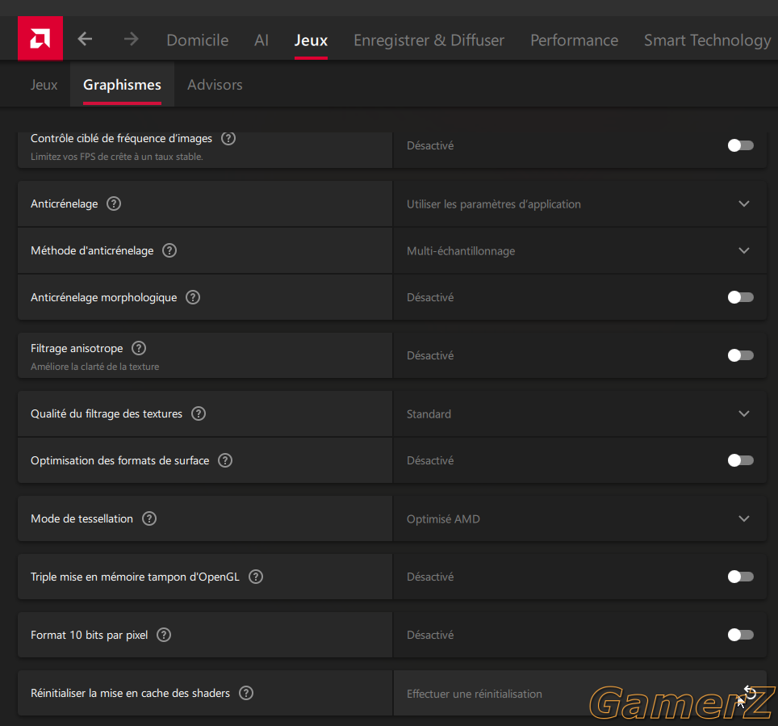Screen dimensions: 778x726
Task: Click the shader cache reset arrow icon
Action: tap(750, 693)
